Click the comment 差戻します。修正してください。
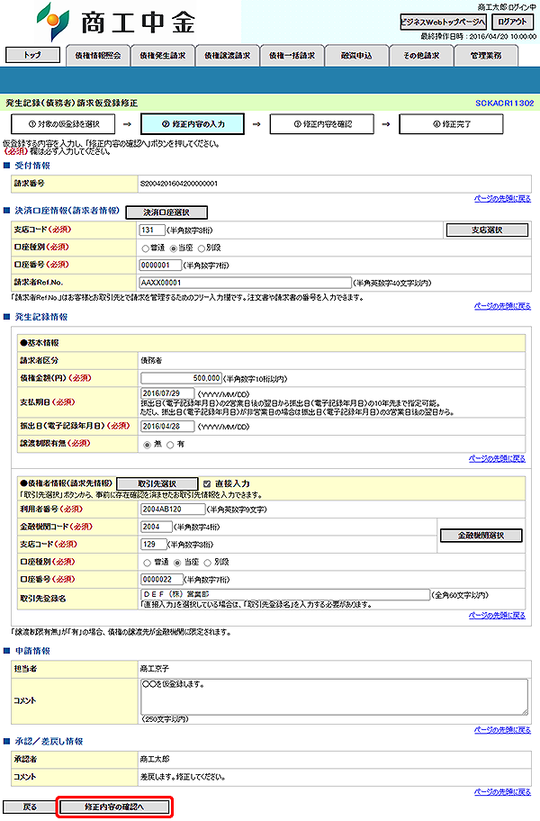The image size is (540, 821). 183,777
